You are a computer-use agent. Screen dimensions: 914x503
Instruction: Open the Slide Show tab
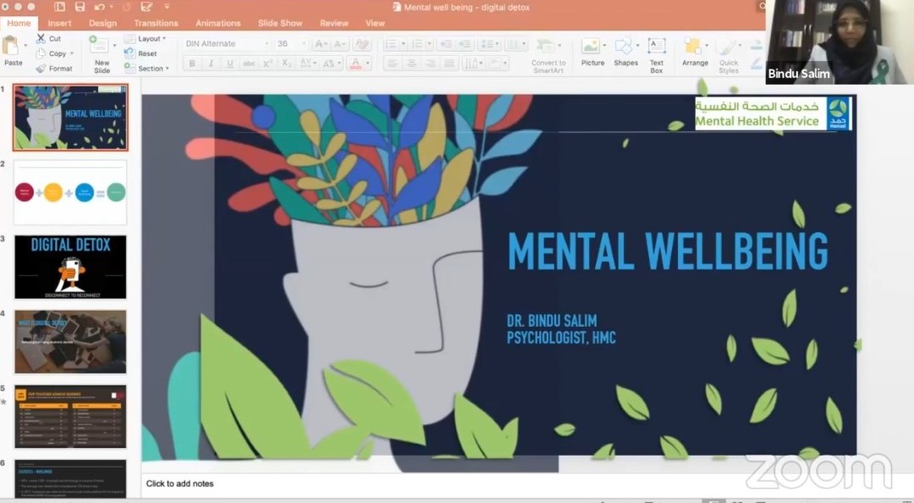tap(279, 23)
